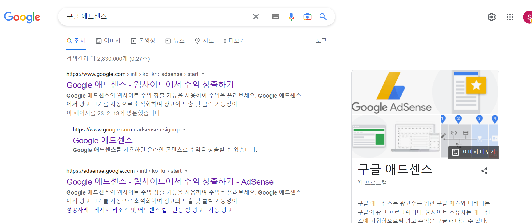Open the document with star thumbnail
Screen dimensions: 532x223
[x=466, y=92]
